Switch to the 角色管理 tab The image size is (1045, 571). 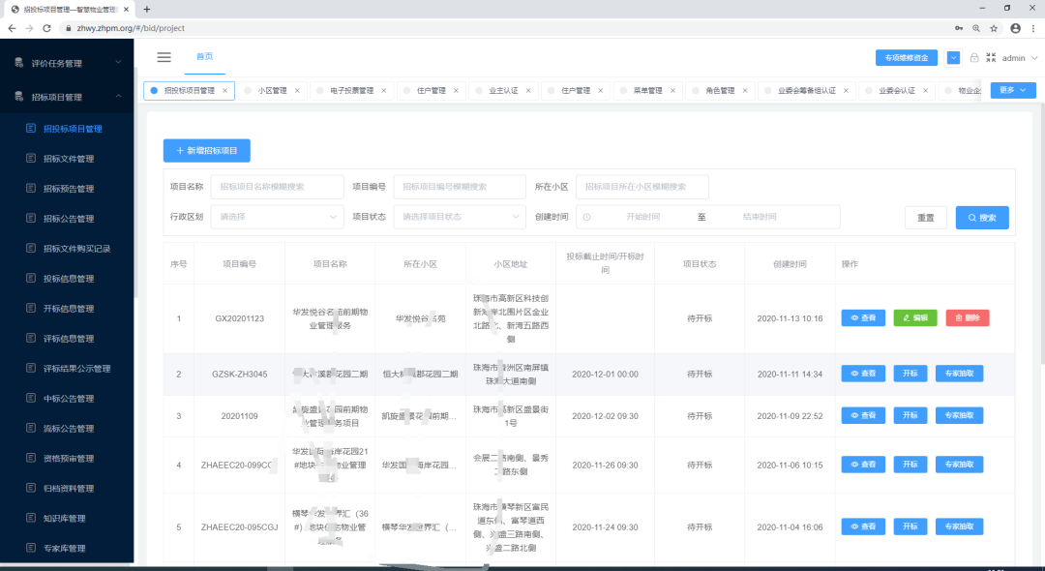(720, 91)
